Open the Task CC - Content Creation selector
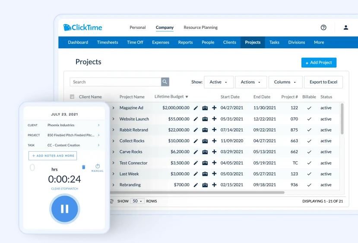 [64, 145]
